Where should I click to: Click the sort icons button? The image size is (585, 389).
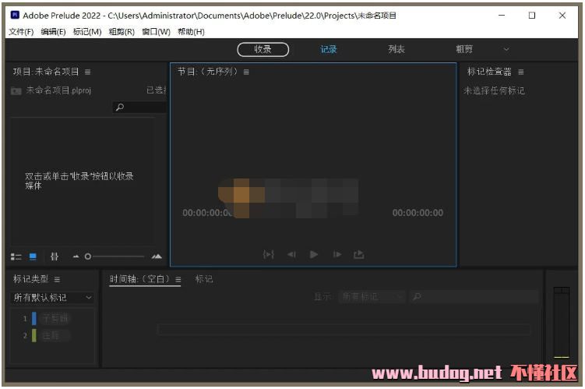tap(55, 256)
